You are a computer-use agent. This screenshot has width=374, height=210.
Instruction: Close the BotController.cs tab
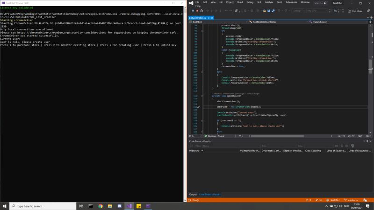click(212, 18)
